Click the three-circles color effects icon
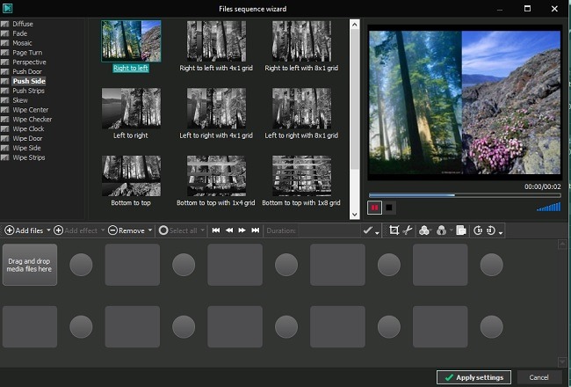571x387 pixels. [424, 230]
